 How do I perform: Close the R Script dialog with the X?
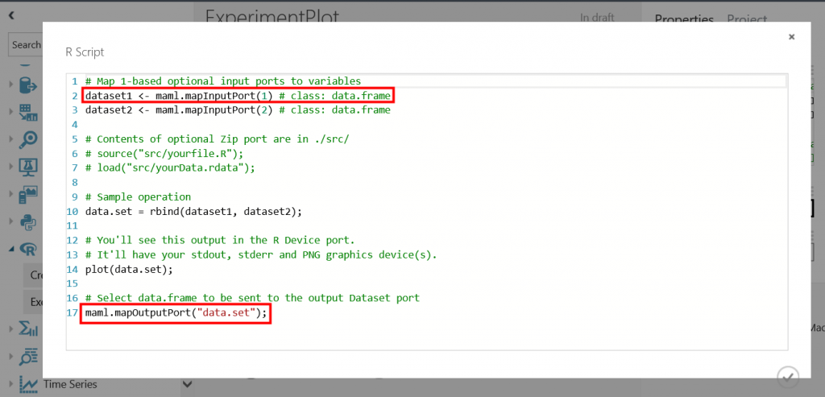click(791, 37)
